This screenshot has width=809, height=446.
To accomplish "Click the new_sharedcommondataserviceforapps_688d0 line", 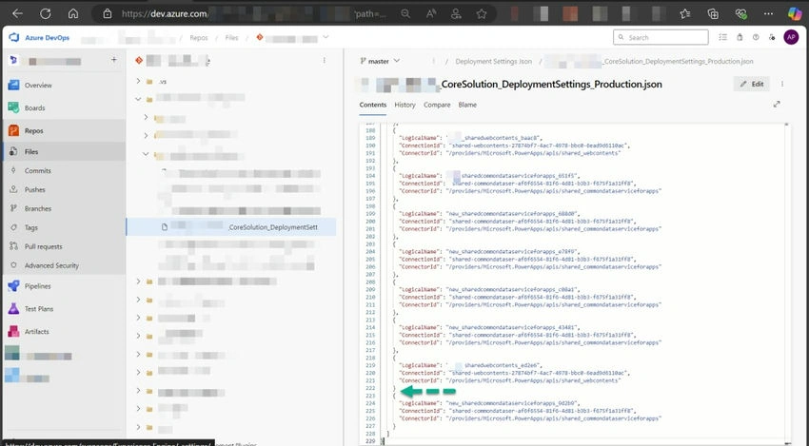I will tap(489, 213).
